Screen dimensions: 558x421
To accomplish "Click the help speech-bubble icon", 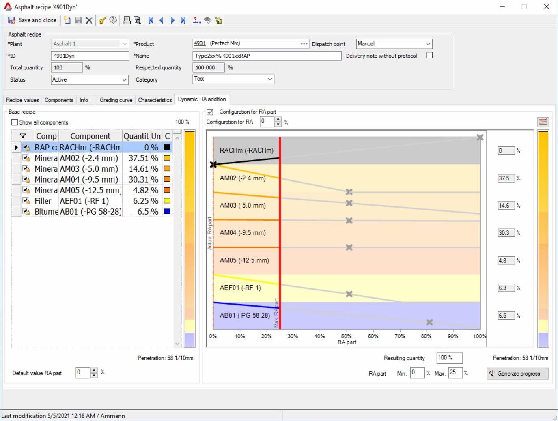I will pos(113,20).
